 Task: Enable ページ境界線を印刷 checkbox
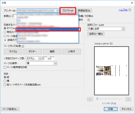click(5, 67)
